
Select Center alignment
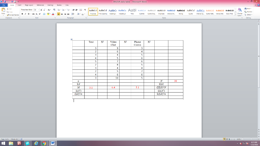pos(62,14)
